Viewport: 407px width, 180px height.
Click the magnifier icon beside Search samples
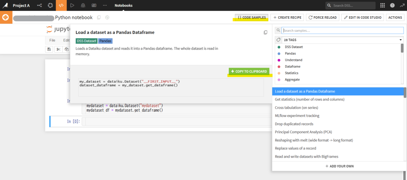click(278, 30)
